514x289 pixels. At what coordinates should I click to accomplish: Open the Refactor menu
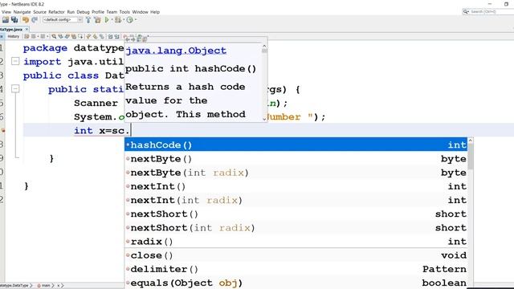(x=56, y=12)
